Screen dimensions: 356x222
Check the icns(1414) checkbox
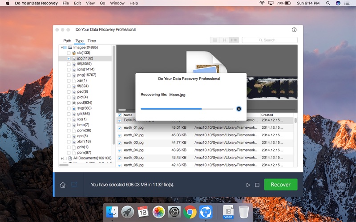point(69,70)
